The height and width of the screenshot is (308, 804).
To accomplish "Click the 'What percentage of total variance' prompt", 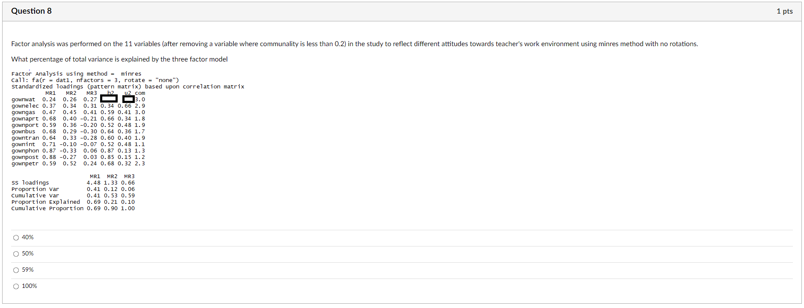I will pyautogui.click(x=119, y=59).
